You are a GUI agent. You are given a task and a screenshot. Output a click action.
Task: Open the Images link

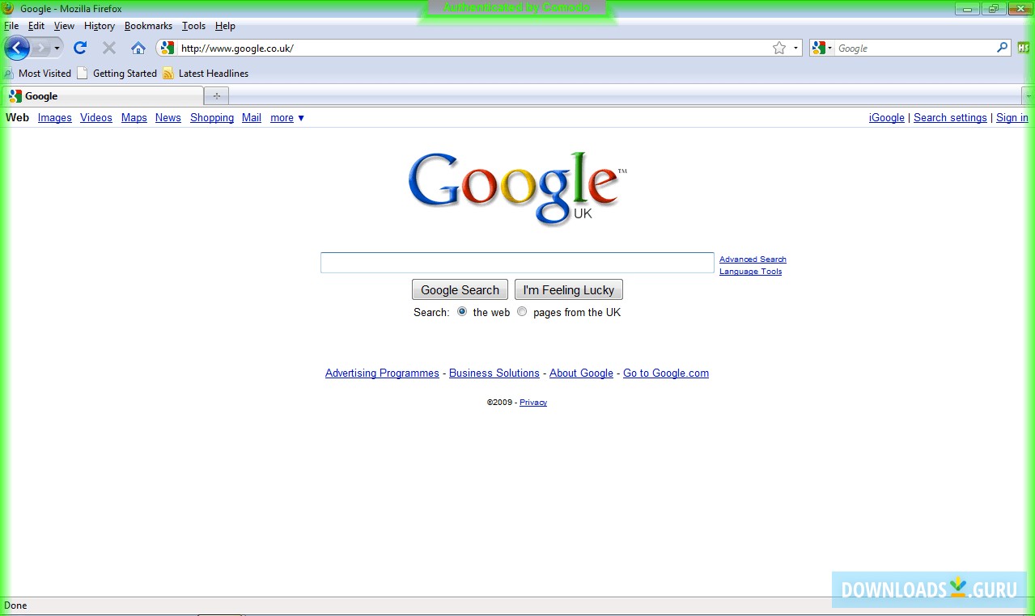pyautogui.click(x=55, y=118)
